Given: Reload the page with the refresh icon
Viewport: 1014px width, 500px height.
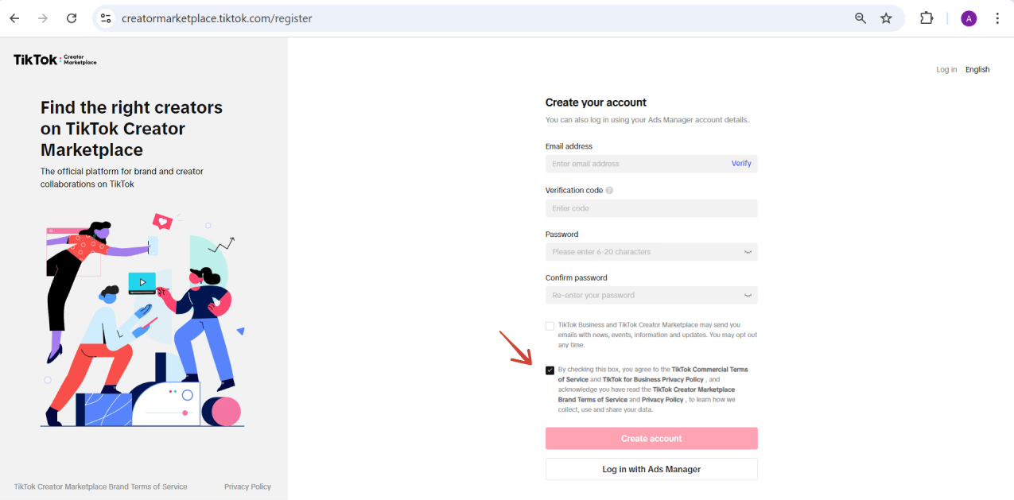Looking at the screenshot, I should coord(72,17).
